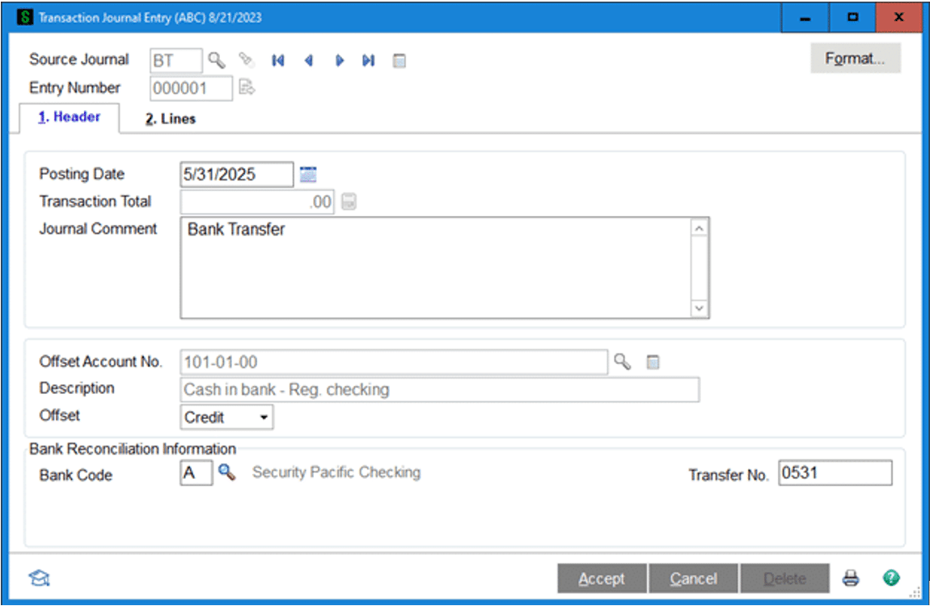Viewport: 930px width, 606px height.
Task: Click the printer icon
Action: pyautogui.click(x=850, y=578)
